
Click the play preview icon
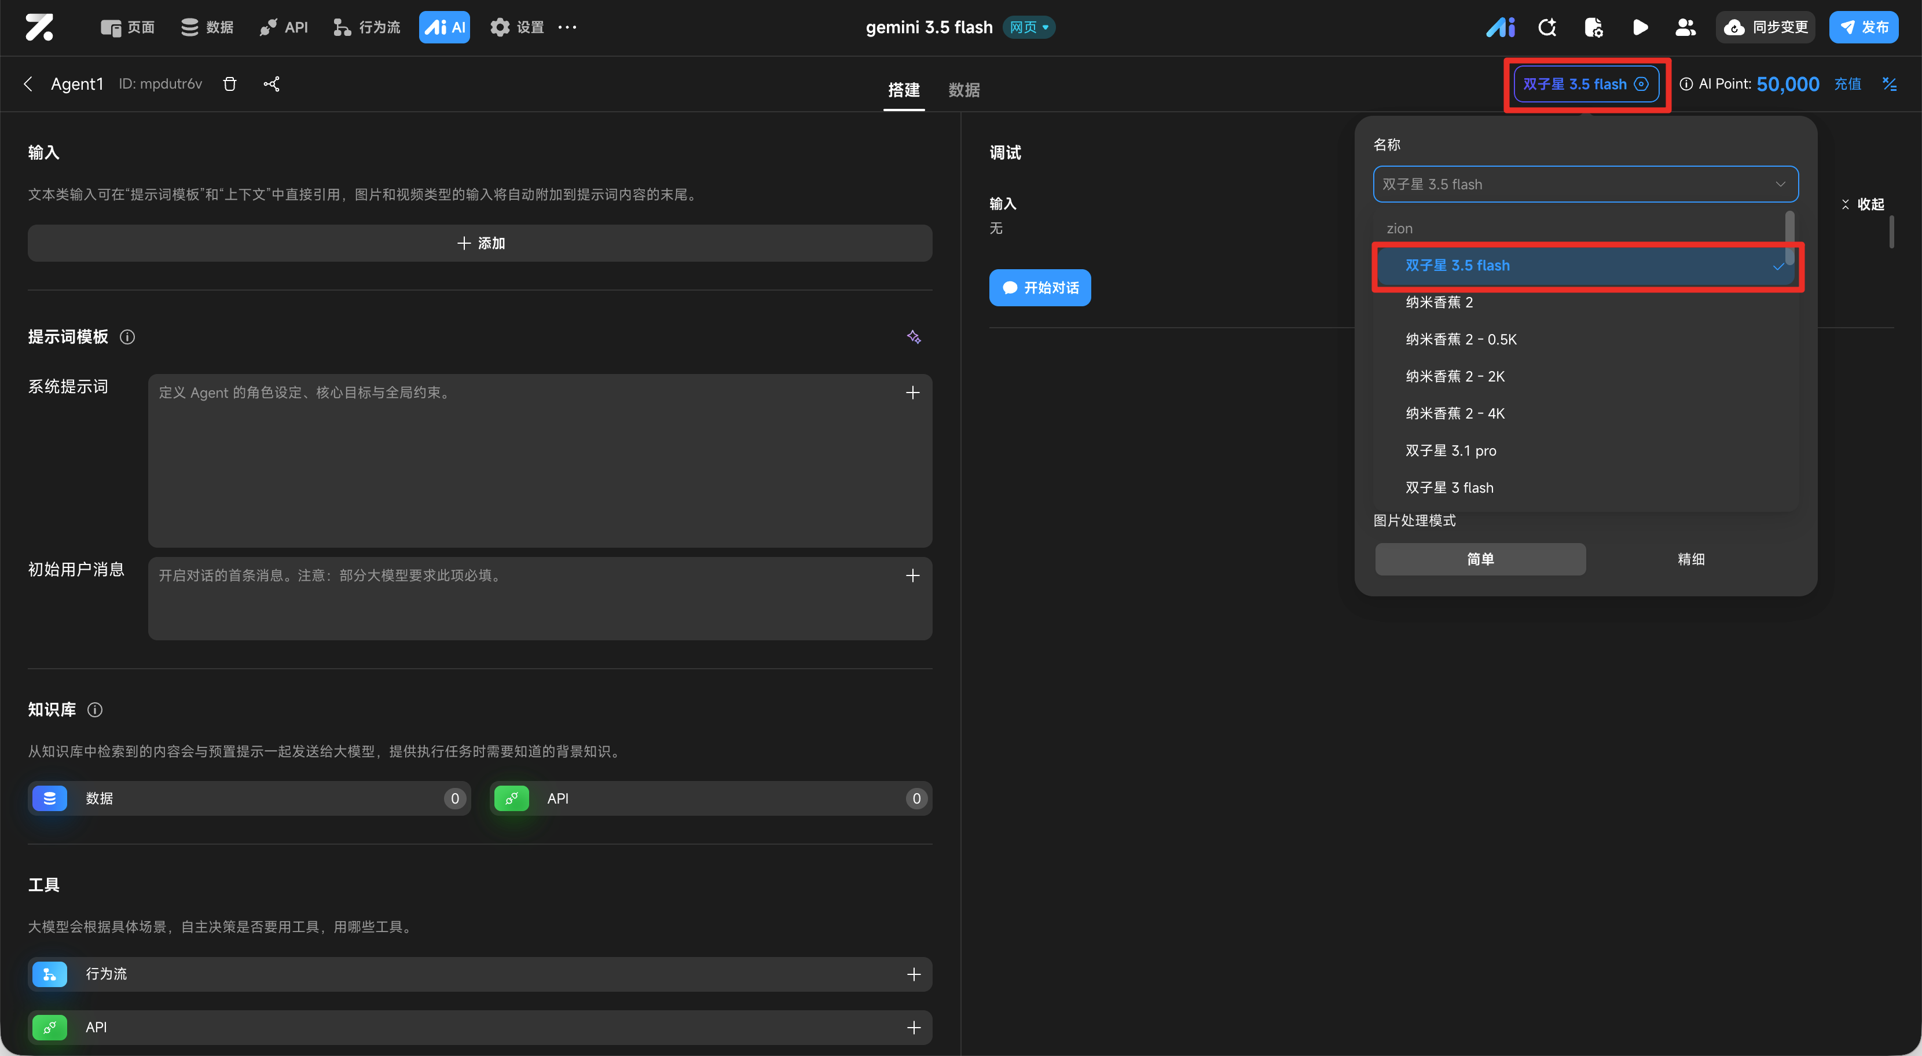pos(1640,27)
